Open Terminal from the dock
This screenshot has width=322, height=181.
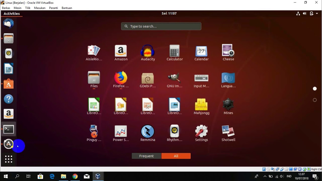point(9,129)
